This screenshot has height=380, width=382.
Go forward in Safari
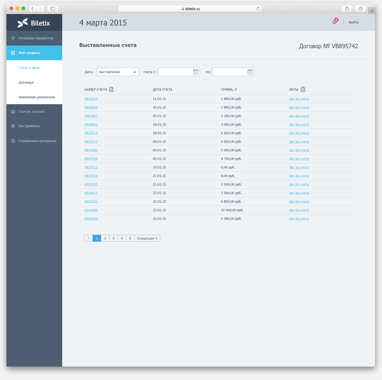(41, 9)
